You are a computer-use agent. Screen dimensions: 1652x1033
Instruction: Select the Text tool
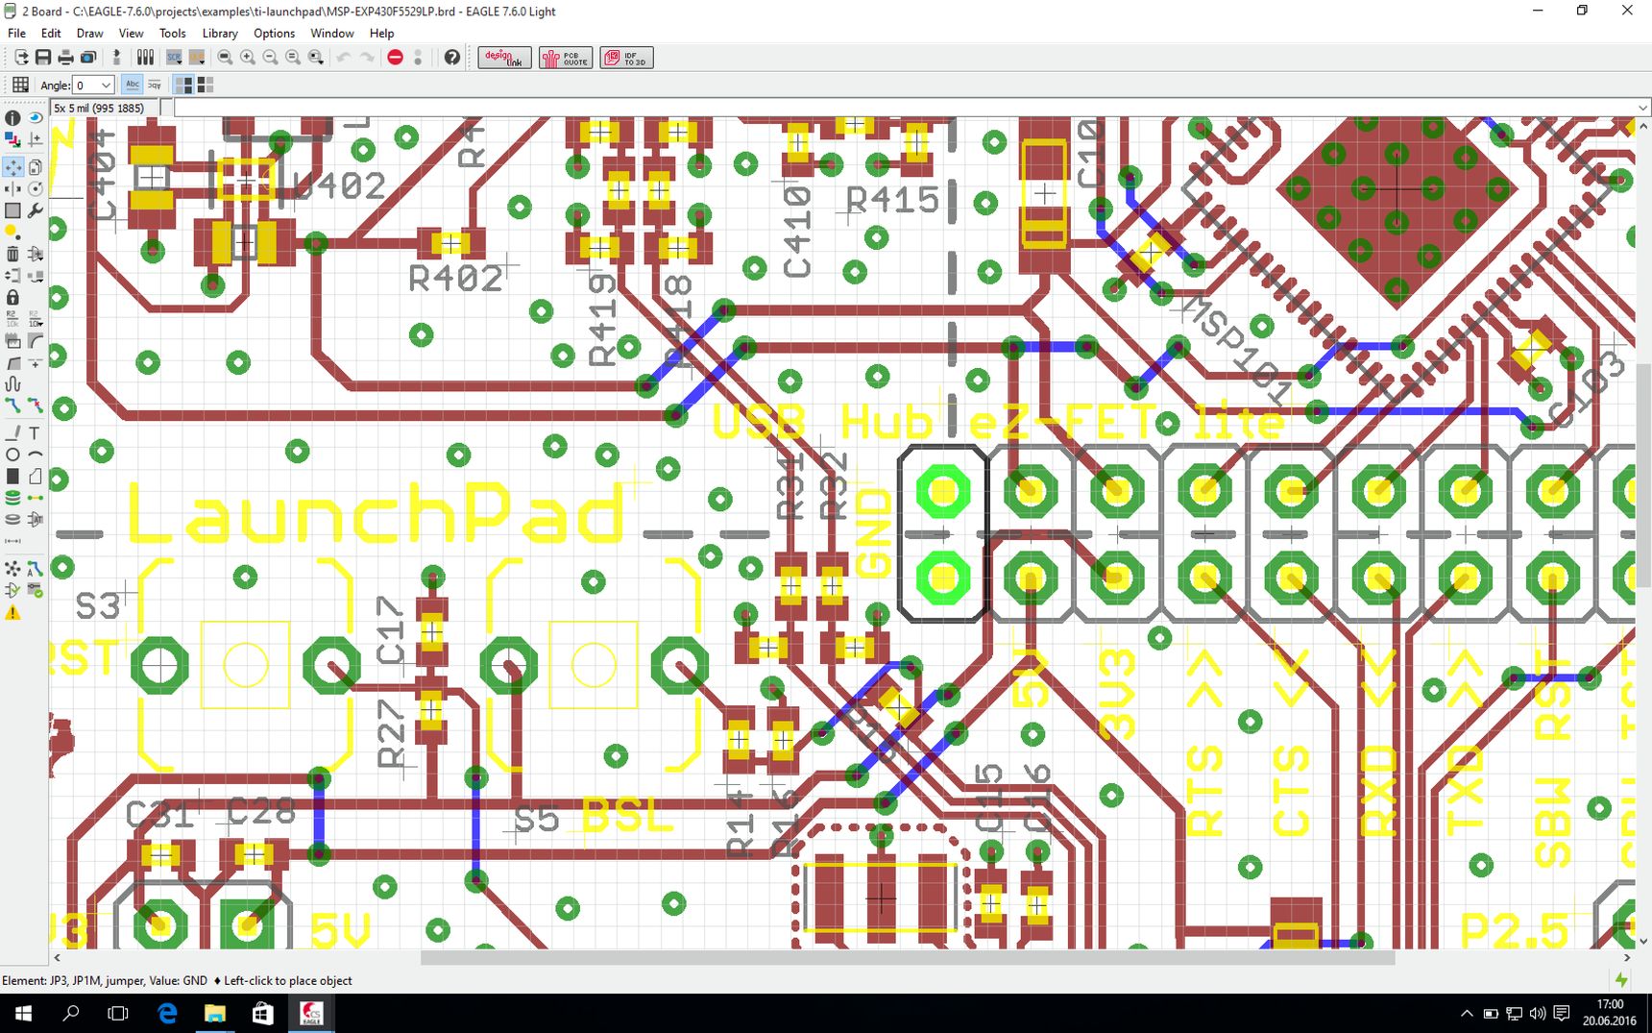pos(36,433)
